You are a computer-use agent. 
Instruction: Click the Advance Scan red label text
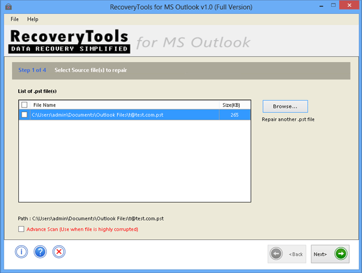point(82,229)
